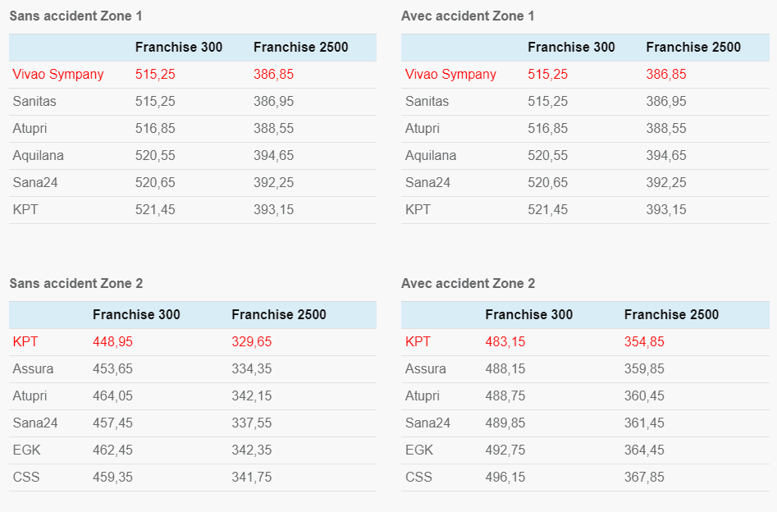The width and height of the screenshot is (777, 512).
Task: Click the "Avec accident Zone 1" heading
Action: tap(468, 16)
